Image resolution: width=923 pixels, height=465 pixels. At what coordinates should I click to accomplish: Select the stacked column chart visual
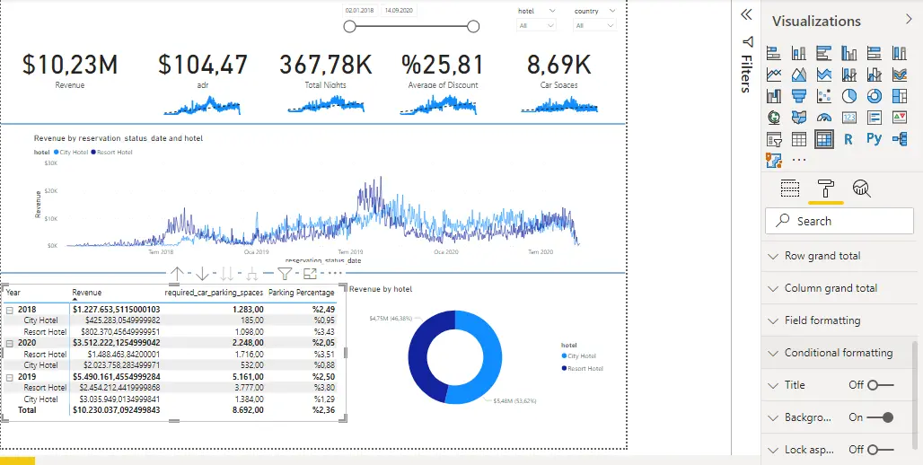[x=799, y=53]
